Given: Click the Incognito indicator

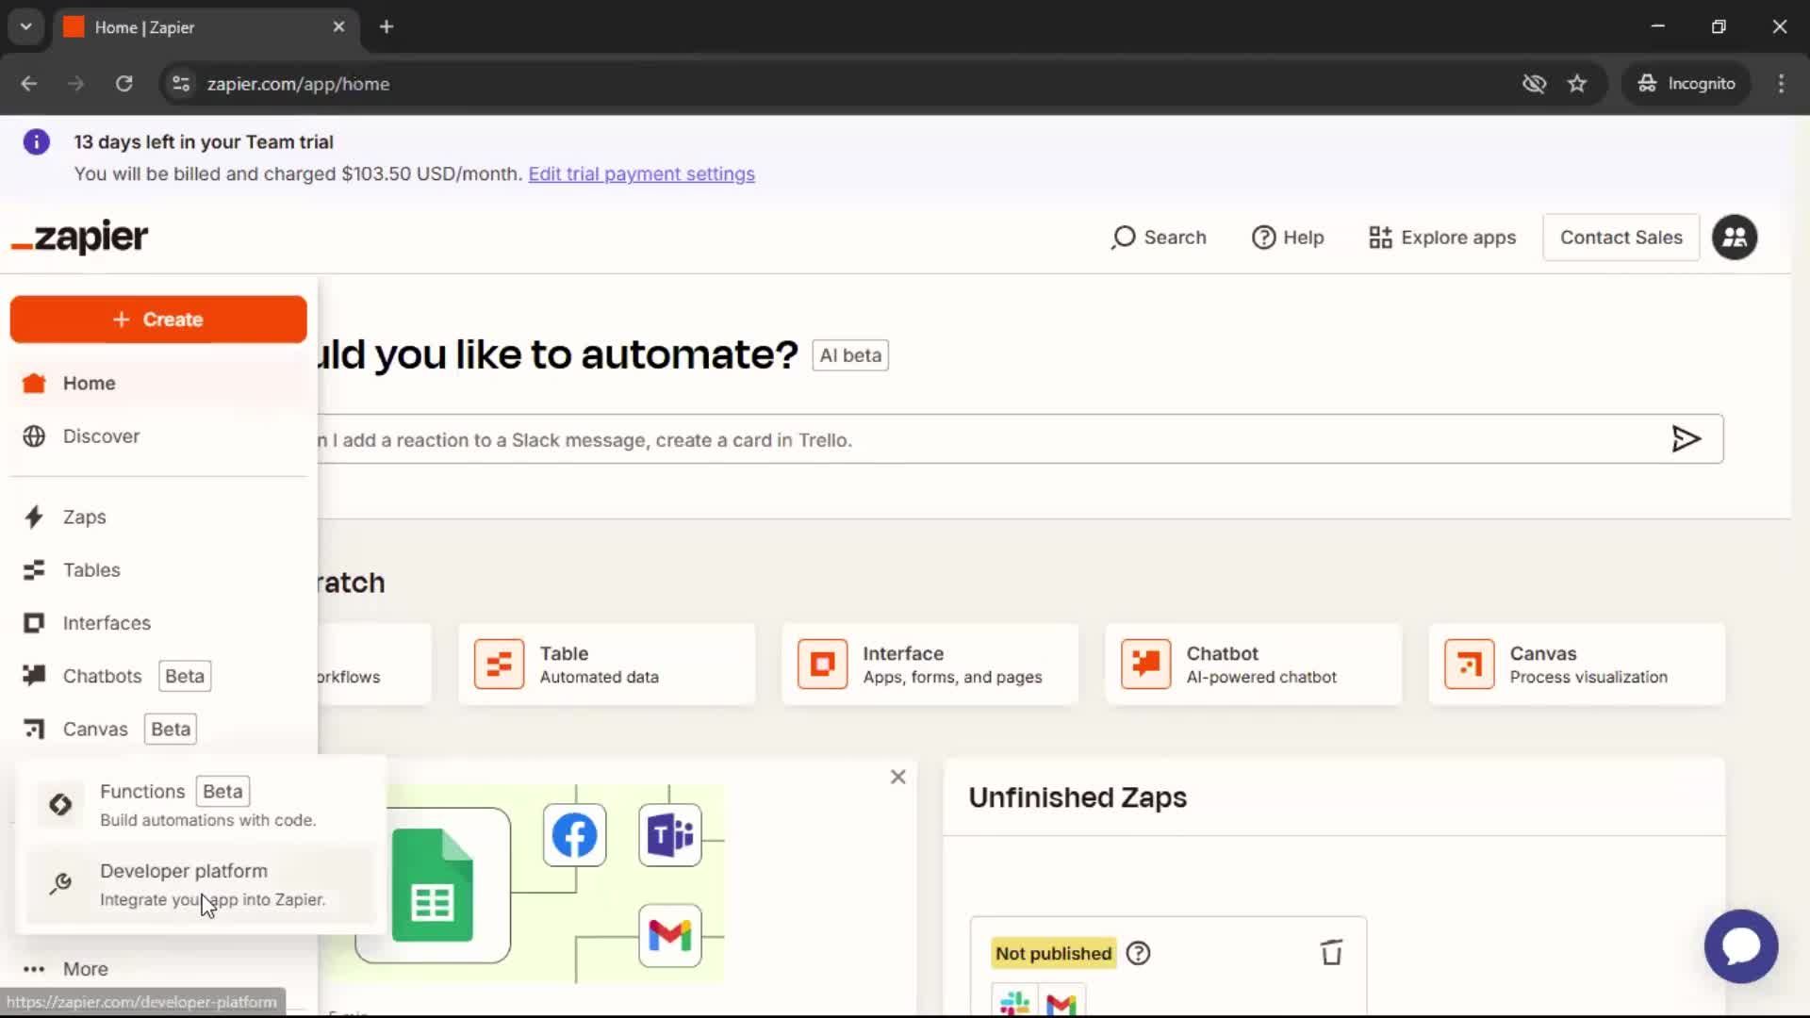Looking at the screenshot, I should [x=1686, y=84].
